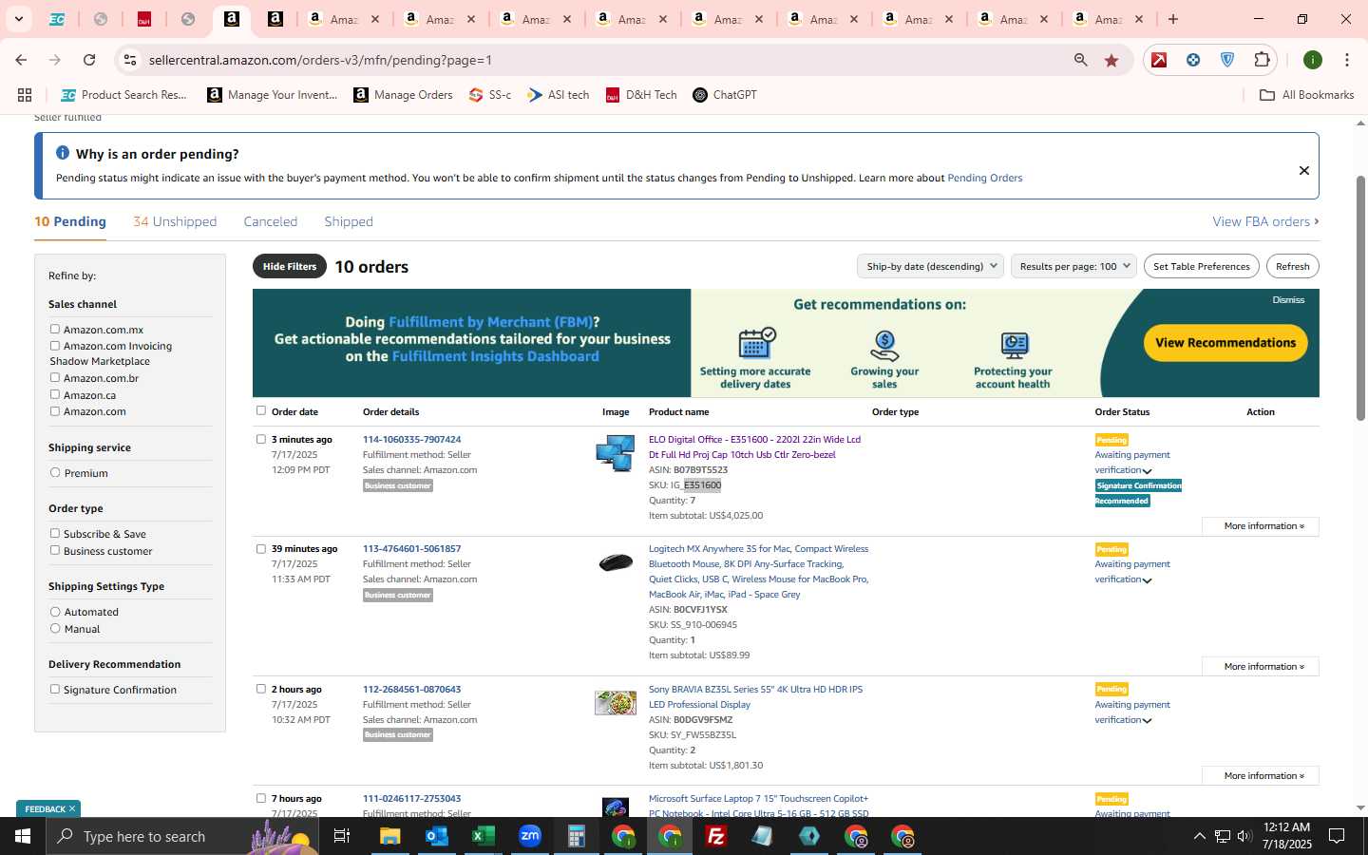Screen dimensions: 1368x855
Task: Open Task View in the taskbar
Action: tap(342, 836)
